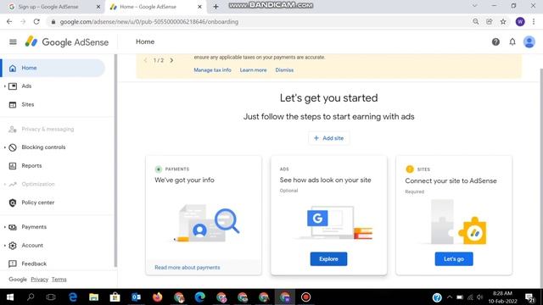Go to previous notification with left chevron
Screen dimensions: 543x305
point(145,60)
